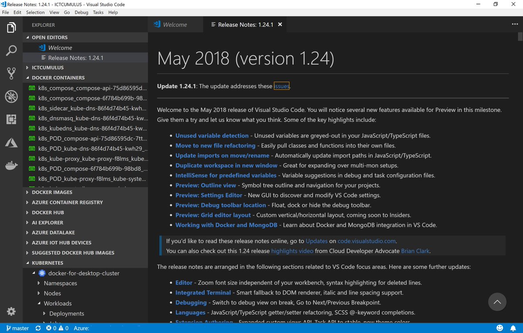Viewport: 523px width, 333px height.
Task: Expand the Azure Datalake section
Action: click(x=85, y=232)
